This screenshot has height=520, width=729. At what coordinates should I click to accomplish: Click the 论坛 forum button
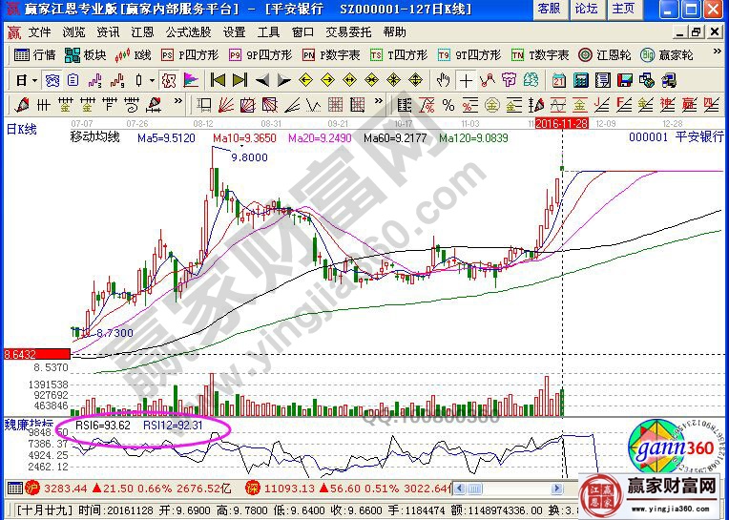[586, 9]
